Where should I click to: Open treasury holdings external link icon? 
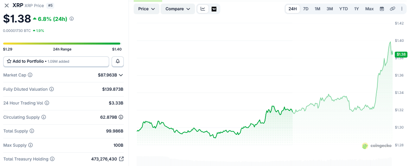coord(121,159)
